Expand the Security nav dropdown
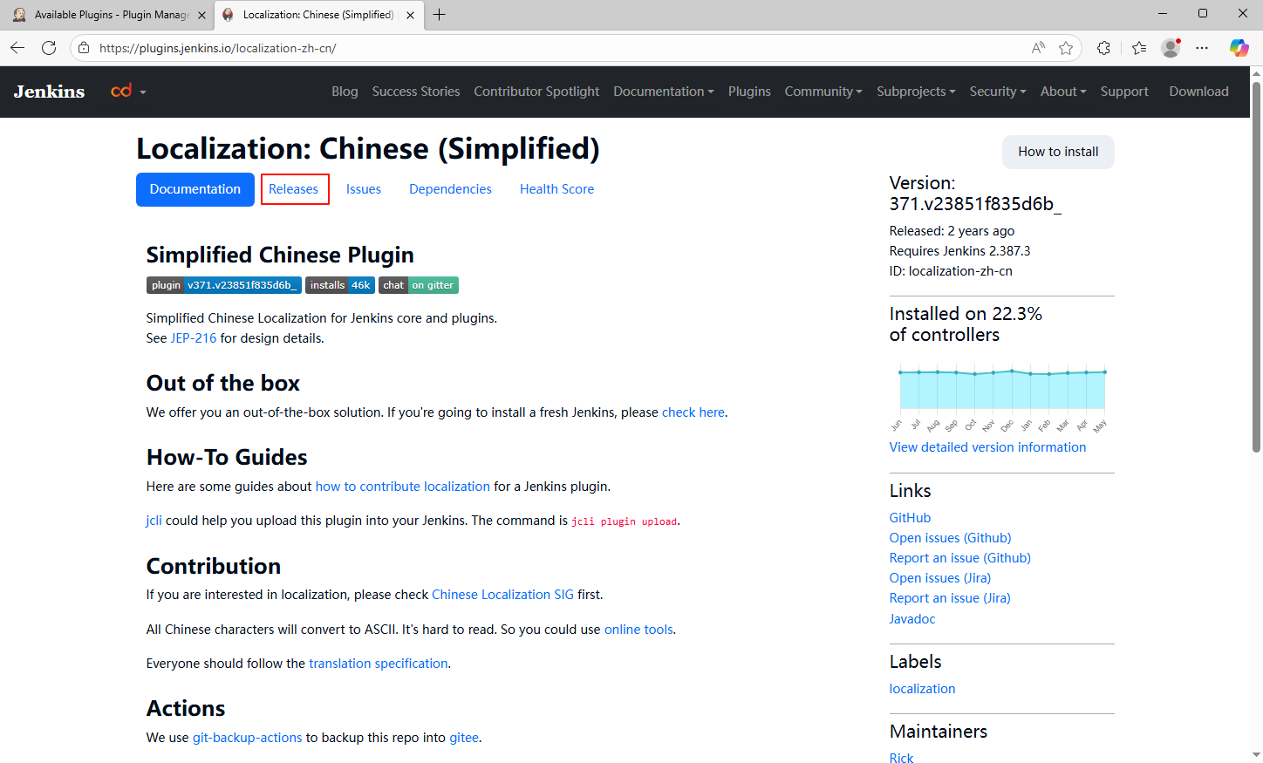This screenshot has width=1263, height=763. click(998, 92)
